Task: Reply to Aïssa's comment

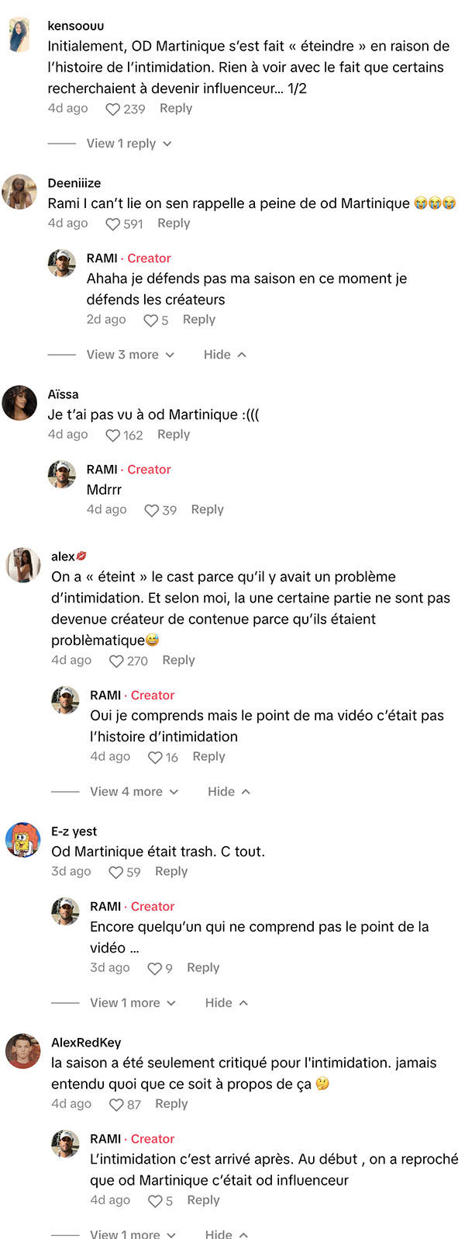Action: (x=174, y=435)
